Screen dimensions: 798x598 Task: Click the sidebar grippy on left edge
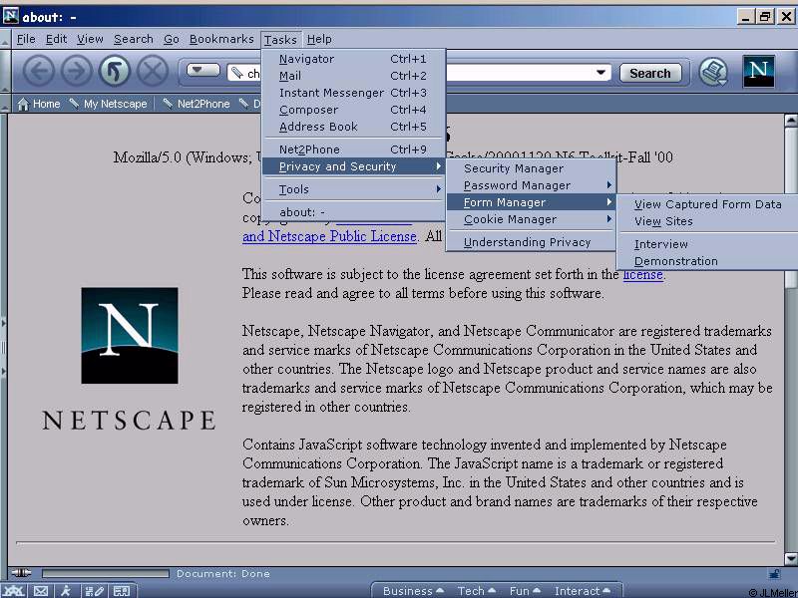point(4,347)
